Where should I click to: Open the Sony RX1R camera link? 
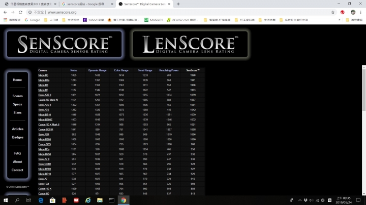(44, 164)
